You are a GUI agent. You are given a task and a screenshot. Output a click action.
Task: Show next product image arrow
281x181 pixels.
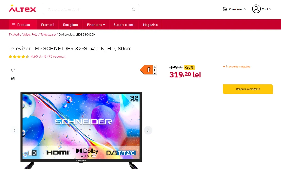pos(148,130)
